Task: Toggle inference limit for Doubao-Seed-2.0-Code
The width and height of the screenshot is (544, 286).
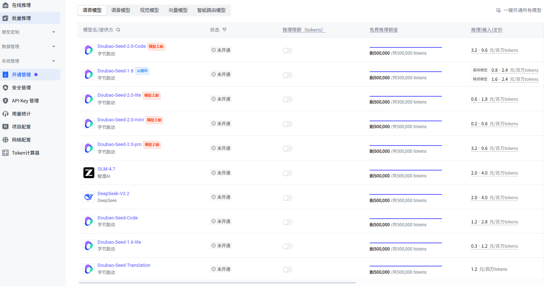Action: tap(288, 51)
